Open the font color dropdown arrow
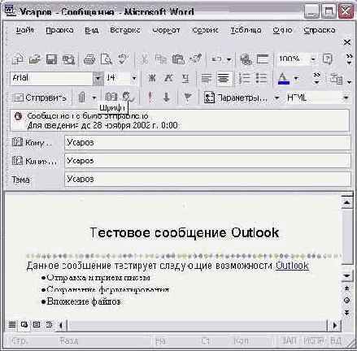 (x=296, y=79)
